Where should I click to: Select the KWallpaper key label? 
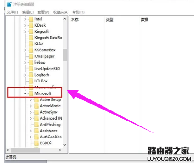(45, 56)
